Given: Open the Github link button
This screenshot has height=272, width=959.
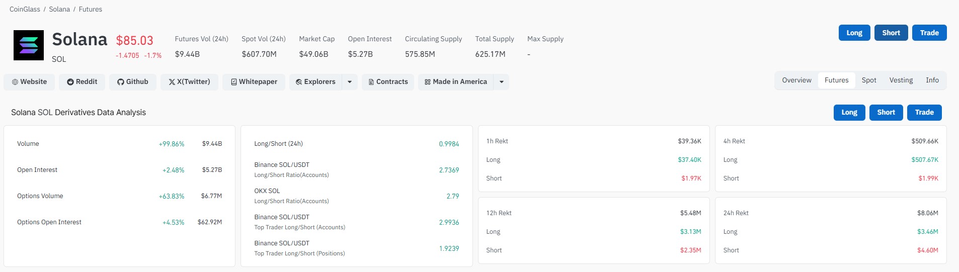Looking at the screenshot, I should click(133, 82).
